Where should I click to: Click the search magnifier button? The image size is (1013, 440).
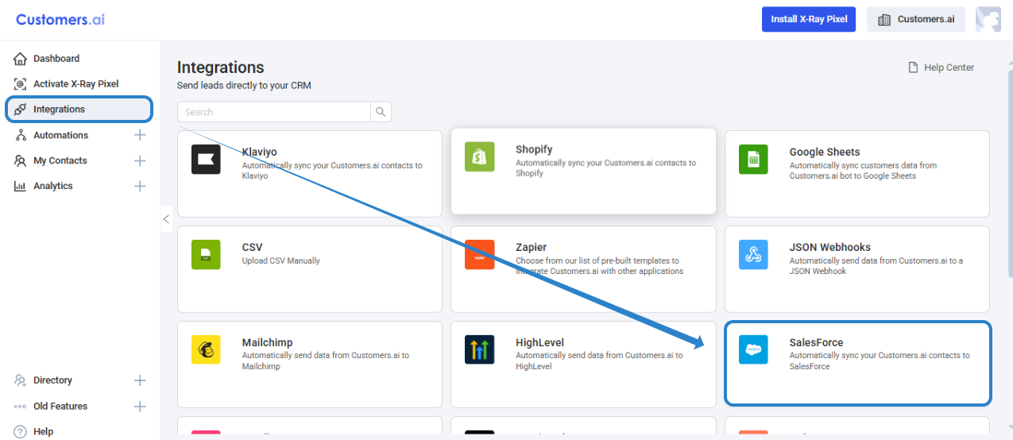[381, 112]
